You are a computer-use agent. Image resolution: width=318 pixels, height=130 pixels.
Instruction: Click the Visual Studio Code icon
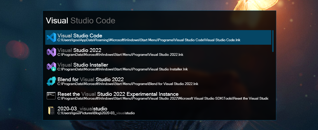coord(51,37)
